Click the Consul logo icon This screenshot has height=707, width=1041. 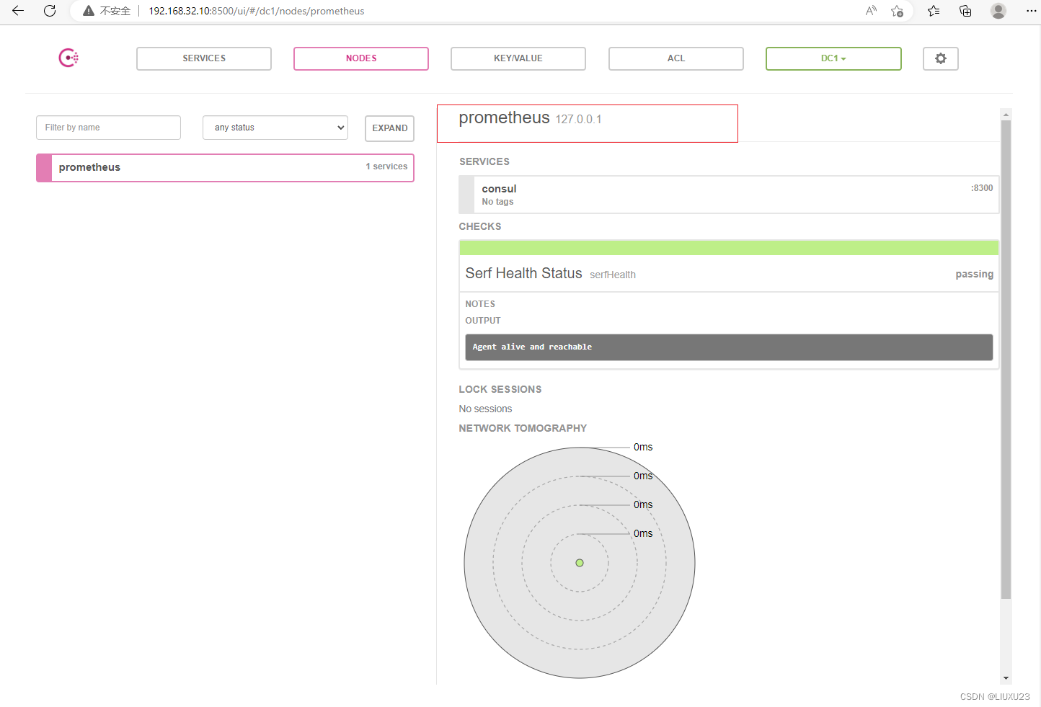(68, 58)
